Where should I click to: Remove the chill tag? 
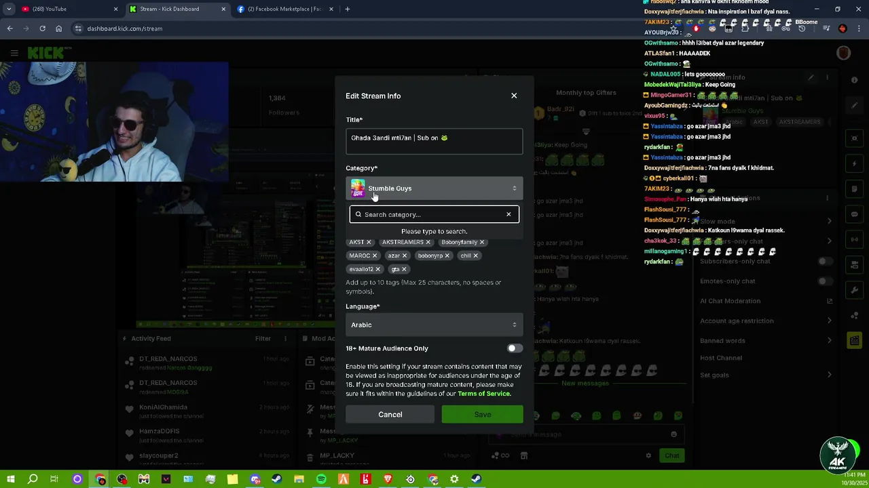(475, 256)
